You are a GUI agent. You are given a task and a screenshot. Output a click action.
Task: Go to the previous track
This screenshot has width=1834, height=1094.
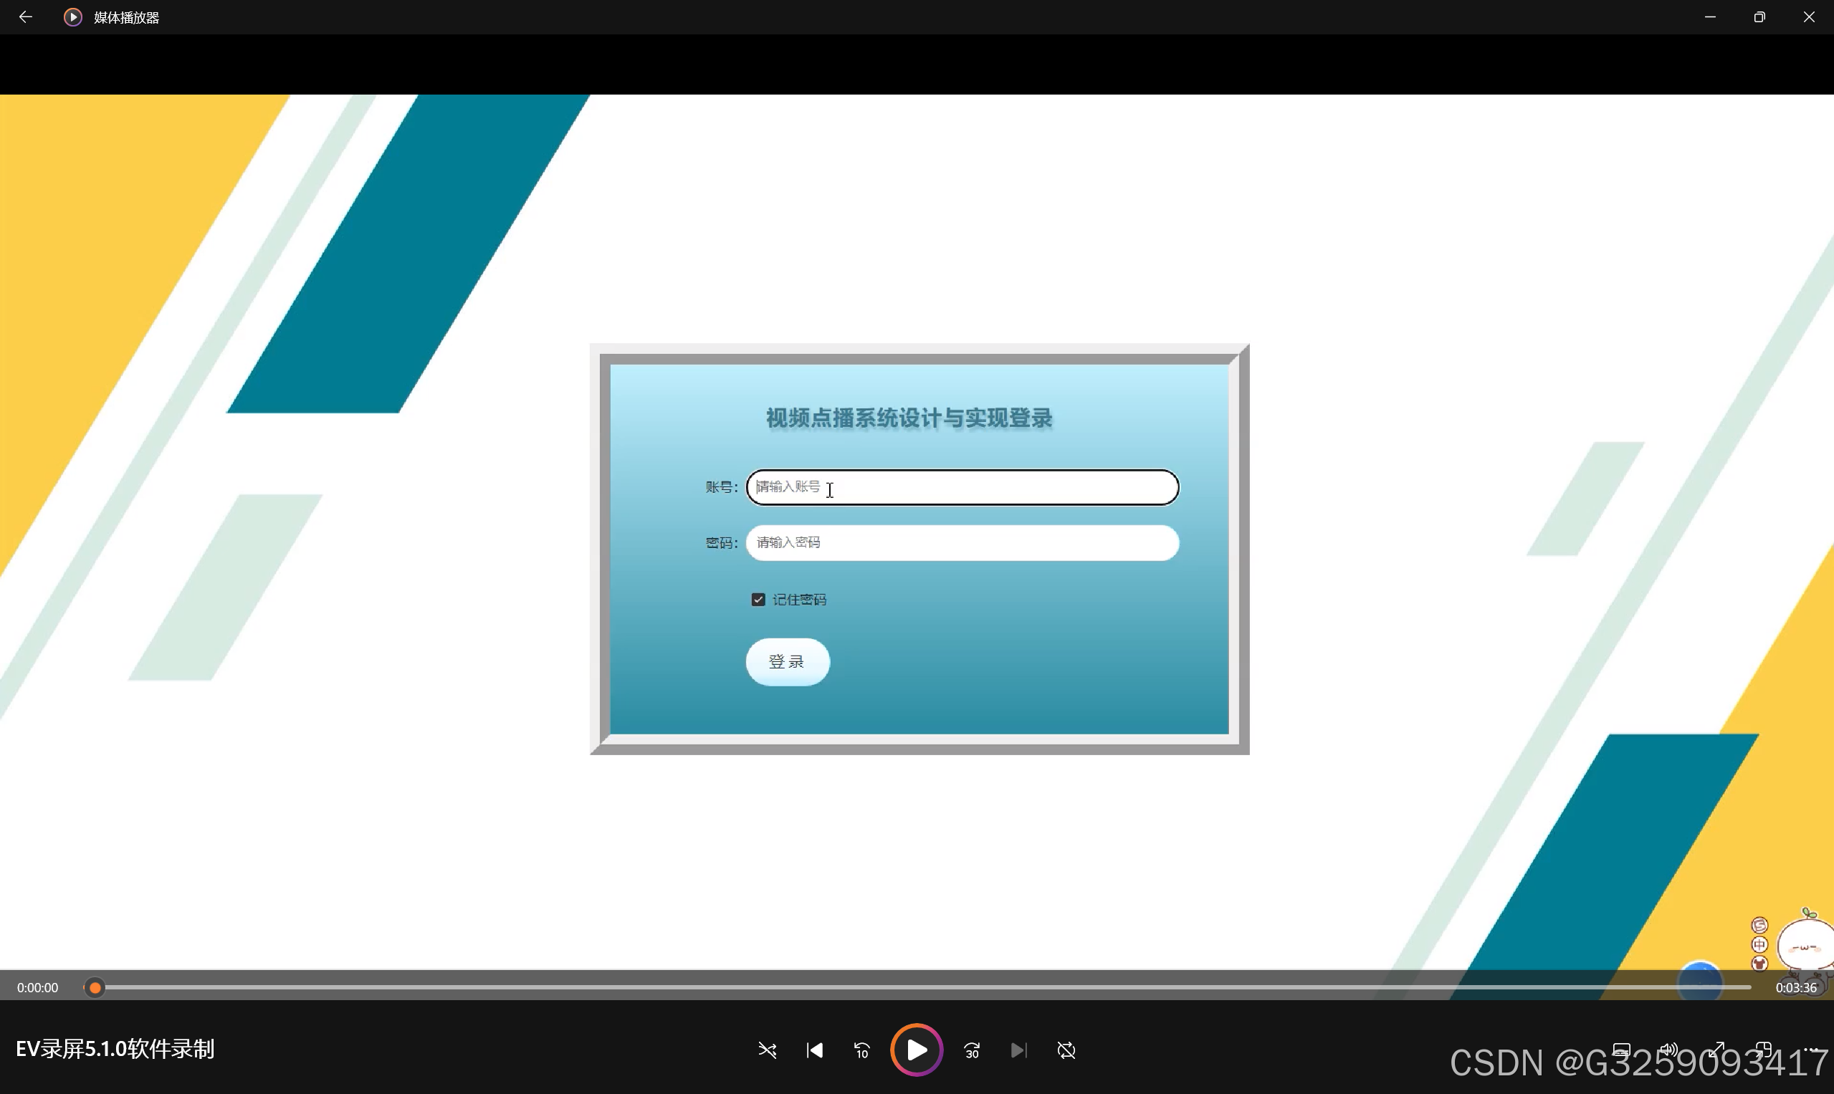[x=815, y=1050]
